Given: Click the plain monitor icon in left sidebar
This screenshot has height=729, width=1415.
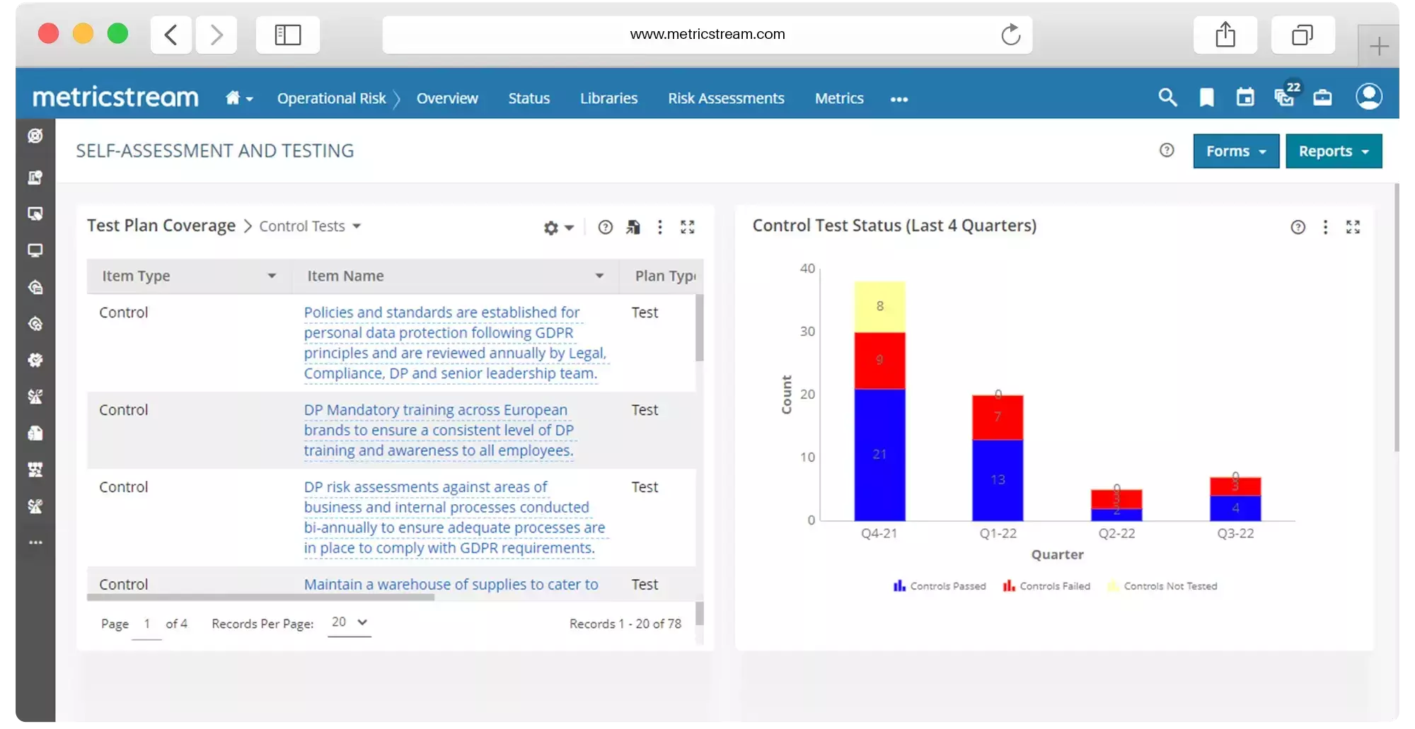Looking at the screenshot, I should tap(35, 250).
